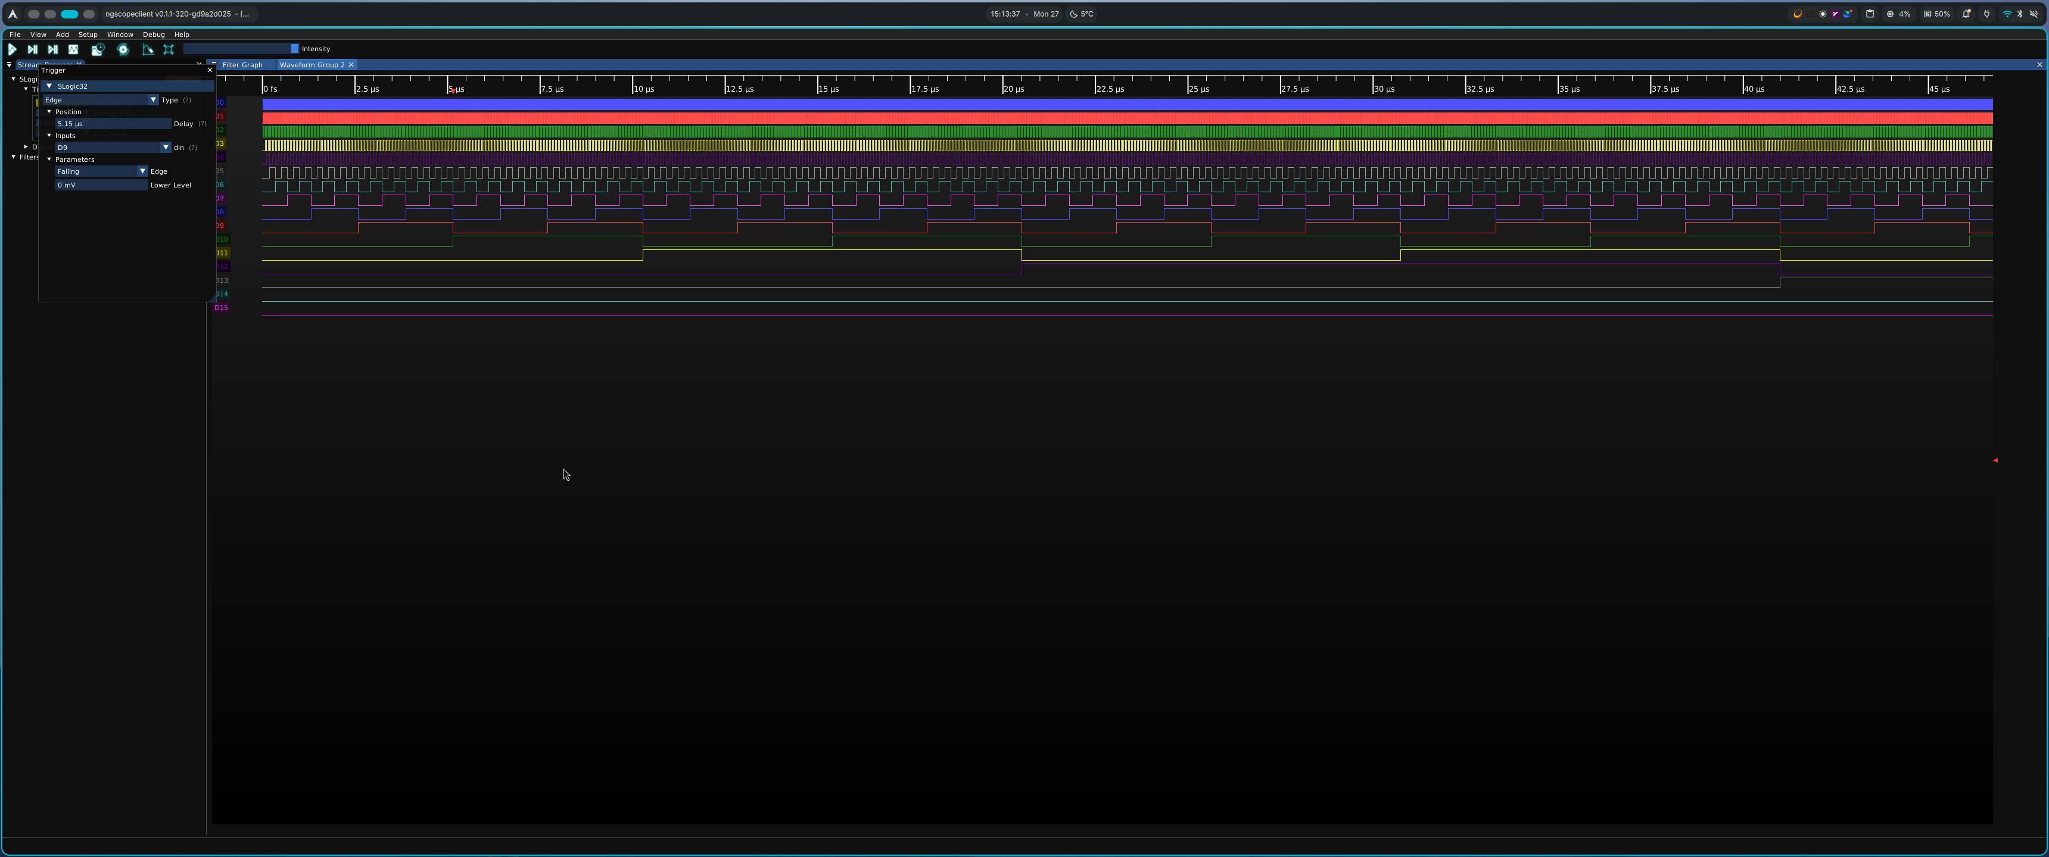Open the trigger Type dropdown showing Edge

coord(154,100)
